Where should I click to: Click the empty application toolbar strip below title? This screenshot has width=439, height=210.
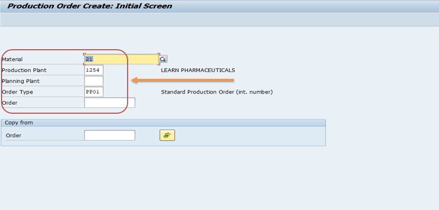click(219, 20)
